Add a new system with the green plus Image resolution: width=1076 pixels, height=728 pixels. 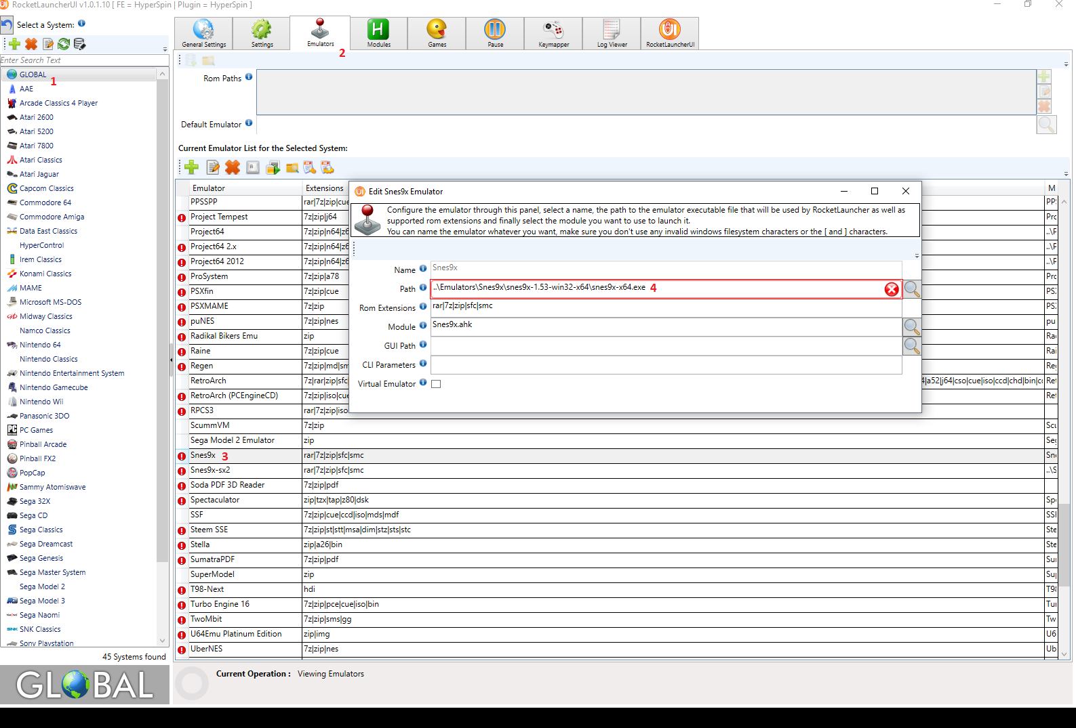point(14,44)
